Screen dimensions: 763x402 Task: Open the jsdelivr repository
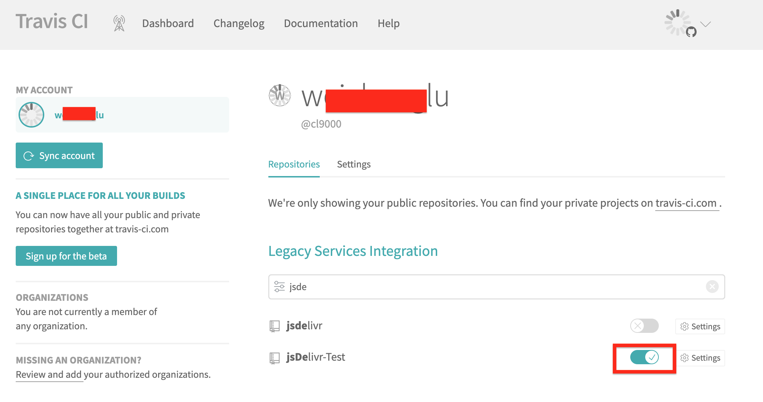pos(304,325)
